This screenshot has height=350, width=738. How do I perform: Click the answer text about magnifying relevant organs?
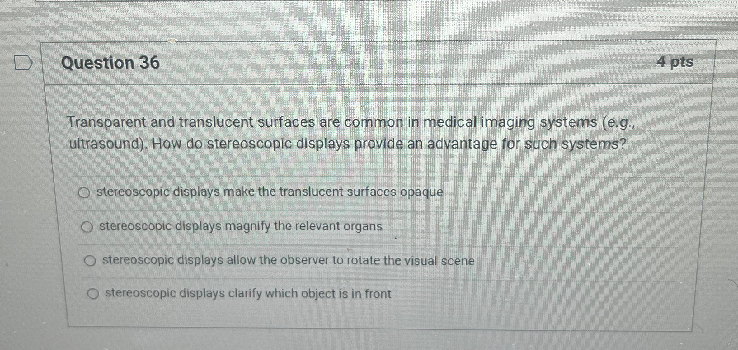[240, 226]
